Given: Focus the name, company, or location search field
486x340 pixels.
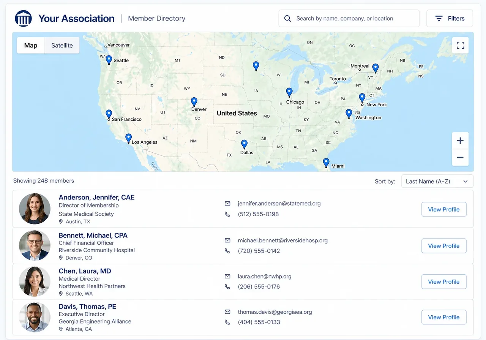Looking at the screenshot, I should (349, 19).
